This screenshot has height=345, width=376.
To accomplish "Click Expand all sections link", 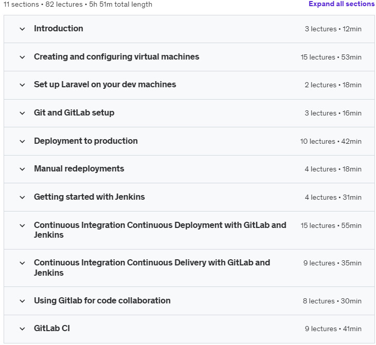I will [x=342, y=4].
